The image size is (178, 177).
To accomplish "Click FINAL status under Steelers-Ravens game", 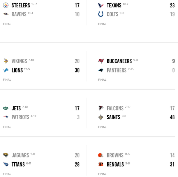I will click(7, 24).
